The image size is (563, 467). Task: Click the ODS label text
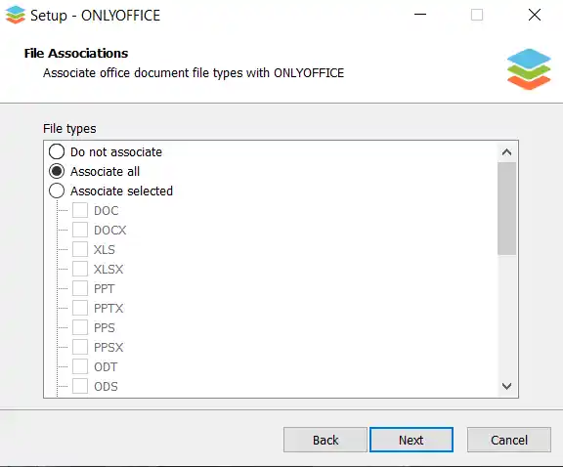(106, 387)
